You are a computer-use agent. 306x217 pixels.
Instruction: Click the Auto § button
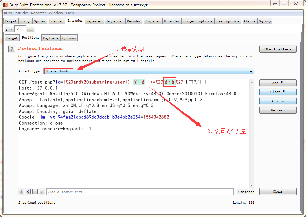pos(278,101)
